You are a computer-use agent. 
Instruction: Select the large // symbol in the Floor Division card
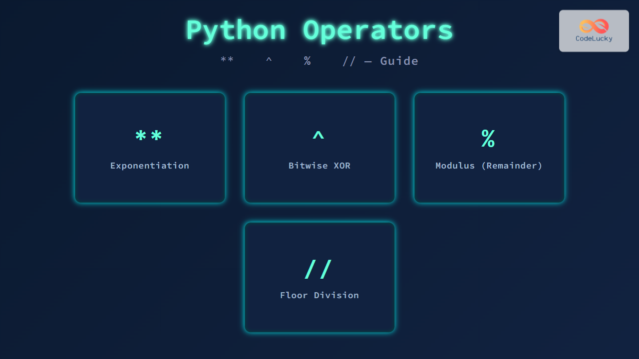click(319, 269)
